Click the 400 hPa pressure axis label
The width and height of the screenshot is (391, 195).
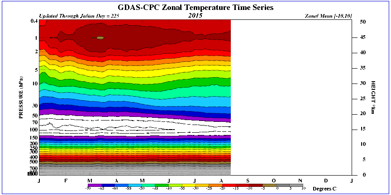point(33,157)
